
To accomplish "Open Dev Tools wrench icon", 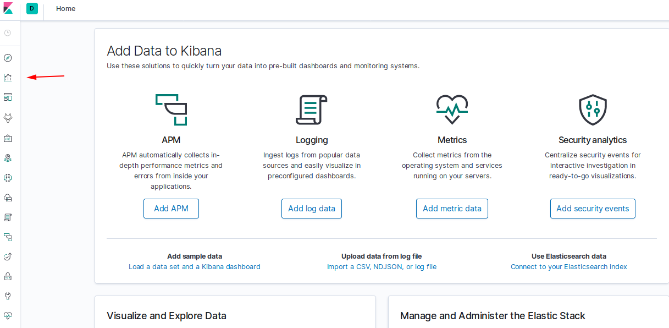I will [x=8, y=296].
